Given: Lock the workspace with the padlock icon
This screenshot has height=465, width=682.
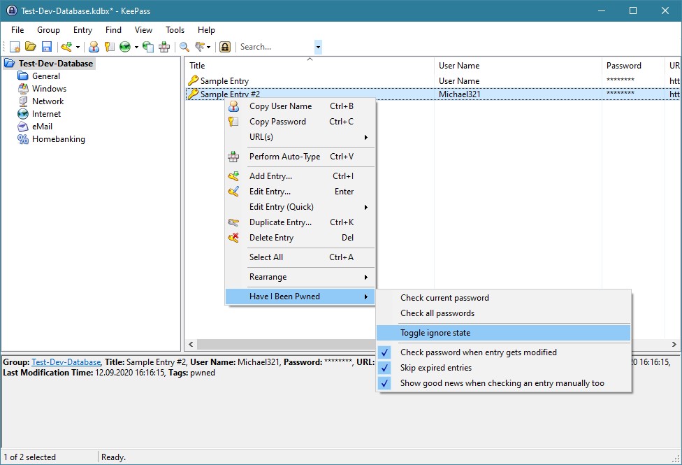Looking at the screenshot, I should (x=225, y=47).
